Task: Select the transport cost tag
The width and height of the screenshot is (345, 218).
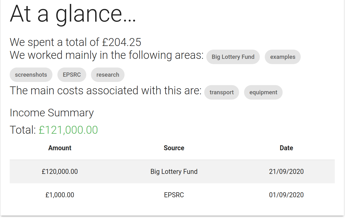Action: pyautogui.click(x=222, y=92)
